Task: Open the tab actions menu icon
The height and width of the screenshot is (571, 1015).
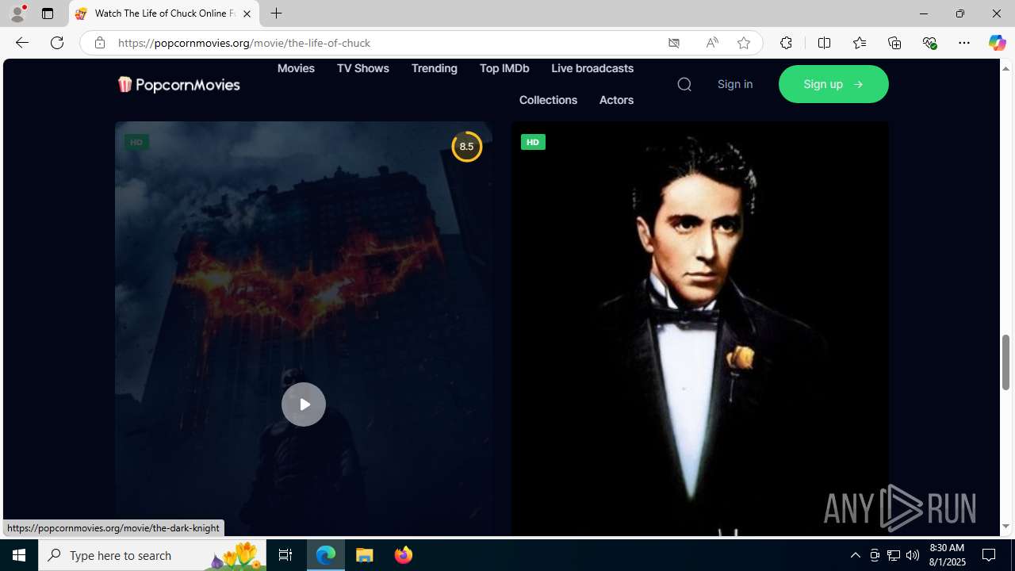Action: coord(48,13)
